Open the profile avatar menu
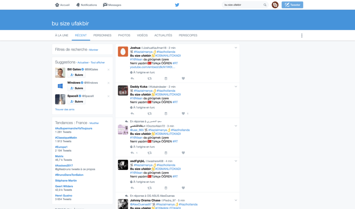The height and width of the screenshot is (209, 355). pyautogui.click(x=275, y=5)
